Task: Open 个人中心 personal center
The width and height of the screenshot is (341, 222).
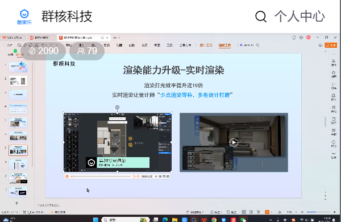Action: pyautogui.click(x=300, y=17)
